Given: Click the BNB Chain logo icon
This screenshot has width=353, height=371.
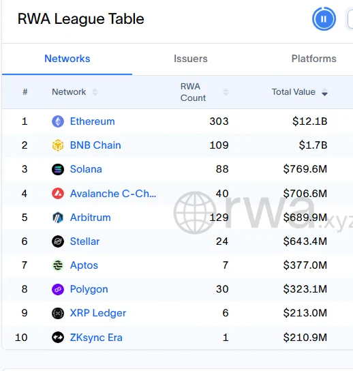Looking at the screenshot, I should point(58,145).
